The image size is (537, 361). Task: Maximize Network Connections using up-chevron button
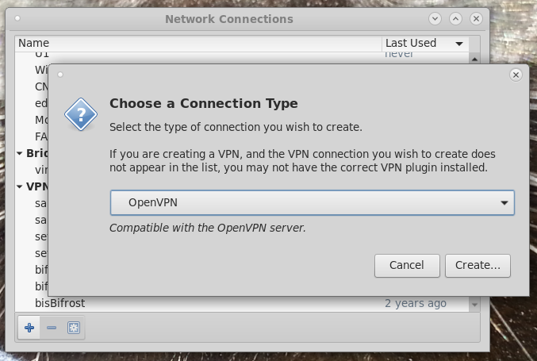(455, 18)
